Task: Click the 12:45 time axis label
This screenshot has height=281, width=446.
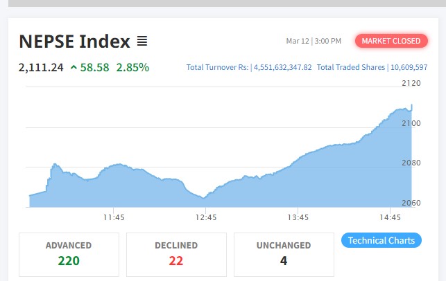Action: point(207,217)
